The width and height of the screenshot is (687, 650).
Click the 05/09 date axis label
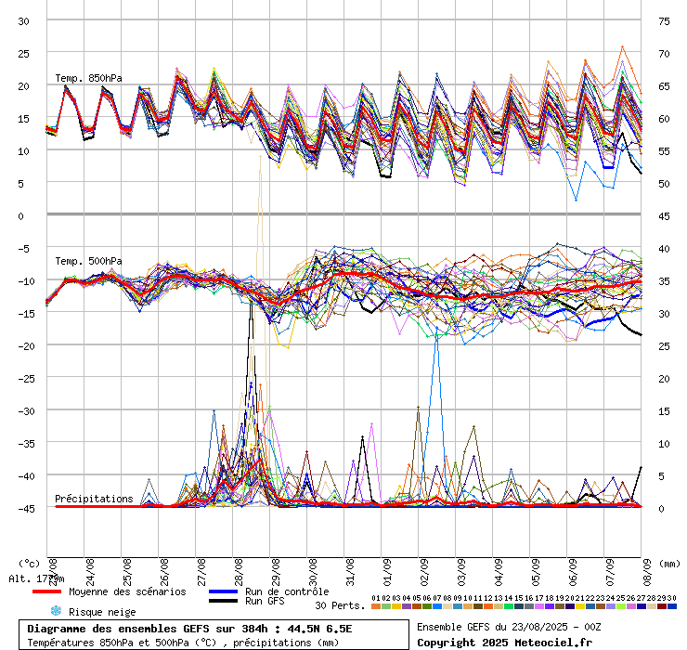coord(536,572)
